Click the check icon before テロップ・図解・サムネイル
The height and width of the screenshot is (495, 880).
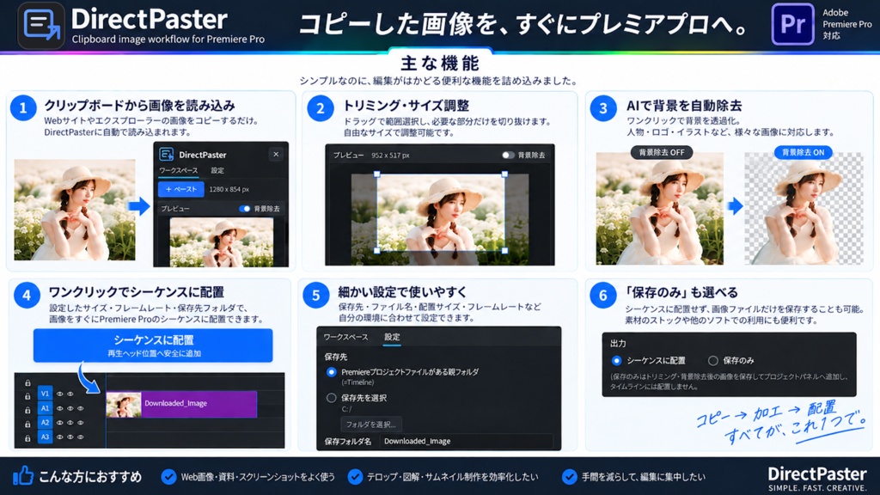355,476
